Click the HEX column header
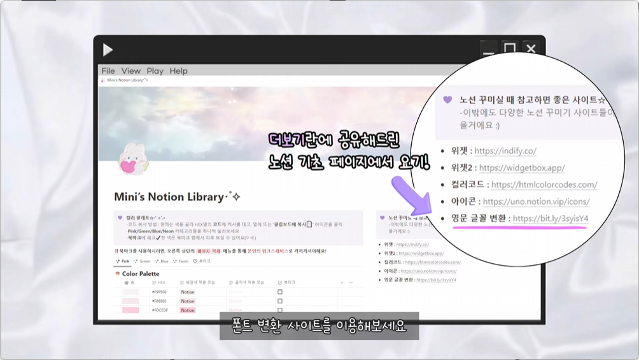The height and width of the screenshot is (360, 639). [158, 282]
